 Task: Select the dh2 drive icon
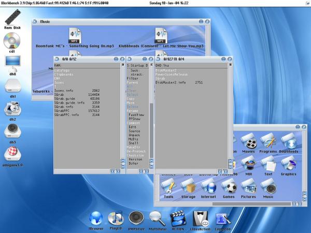[x=12, y=109]
